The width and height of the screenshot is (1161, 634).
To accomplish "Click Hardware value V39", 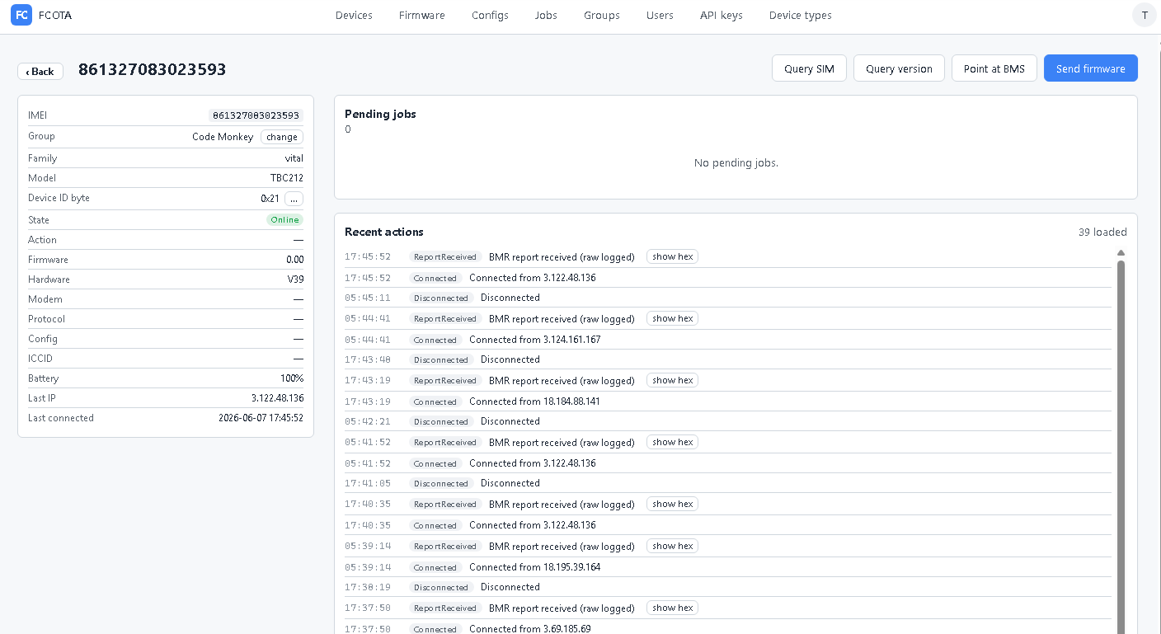I will 295,279.
